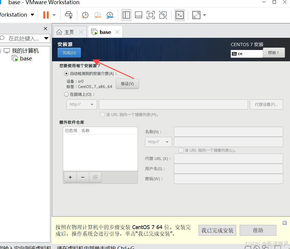Minimize the VMware Workstation window

[264, 2]
